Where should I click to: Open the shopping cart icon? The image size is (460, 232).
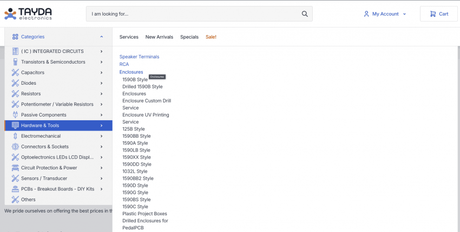[432, 14]
